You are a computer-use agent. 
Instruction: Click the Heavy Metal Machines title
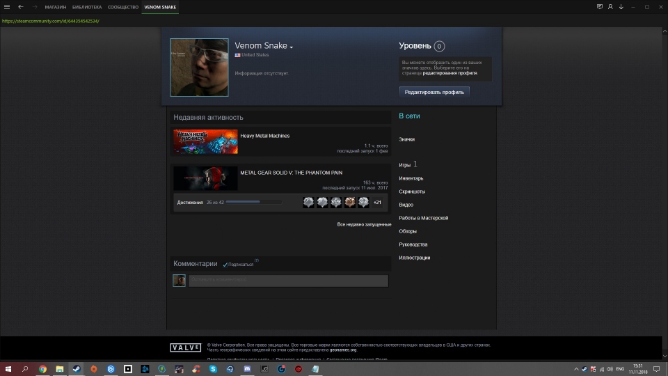click(x=265, y=136)
